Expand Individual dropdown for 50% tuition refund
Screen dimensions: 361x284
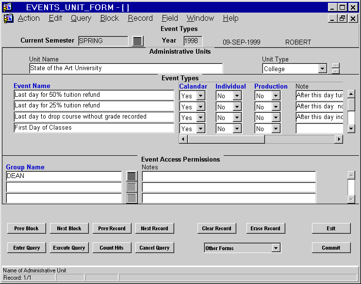pos(237,96)
